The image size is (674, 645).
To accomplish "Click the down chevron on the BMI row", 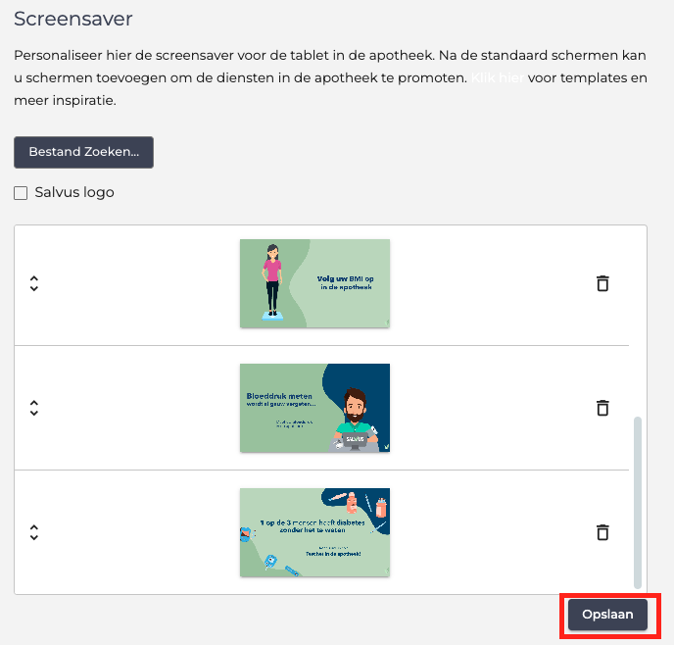I will coord(33,289).
